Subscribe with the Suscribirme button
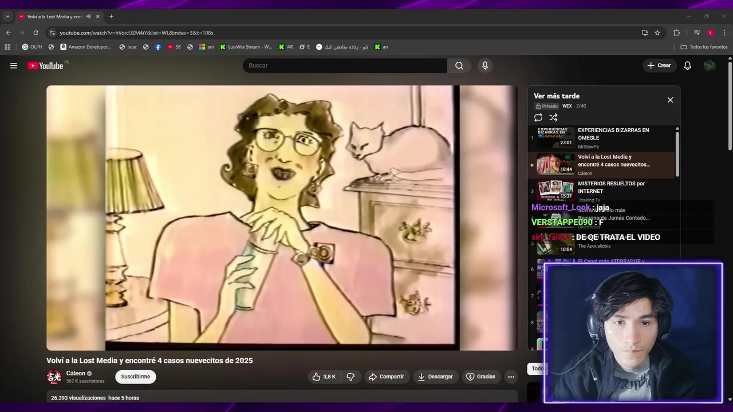 136,377
